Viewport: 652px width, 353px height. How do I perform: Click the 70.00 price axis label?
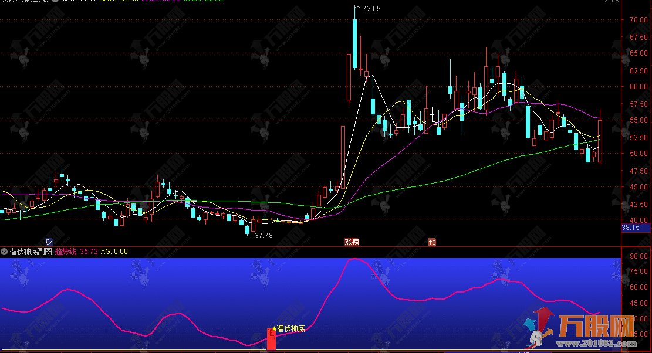pyautogui.click(x=638, y=19)
